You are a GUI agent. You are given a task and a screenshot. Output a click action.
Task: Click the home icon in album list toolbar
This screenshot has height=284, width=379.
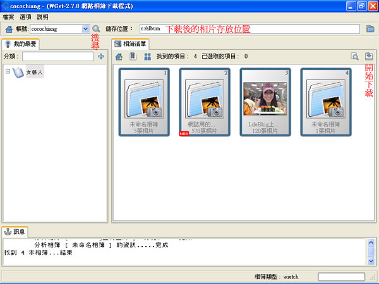[118, 57]
